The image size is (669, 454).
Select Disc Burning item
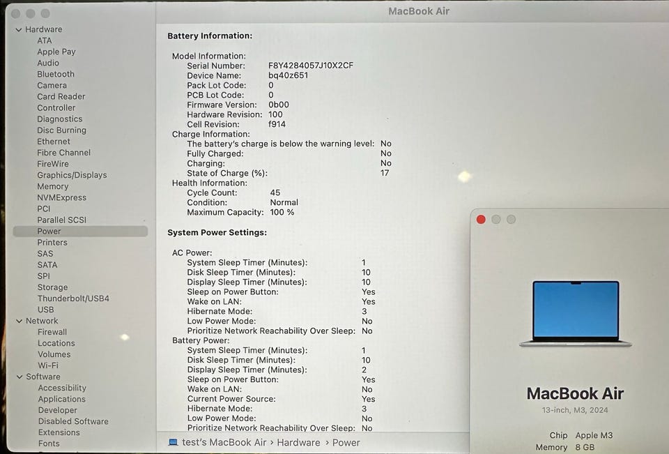(61, 130)
